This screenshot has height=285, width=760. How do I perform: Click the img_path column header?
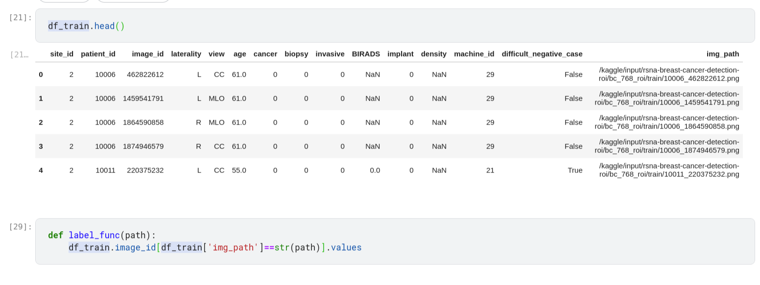click(723, 54)
